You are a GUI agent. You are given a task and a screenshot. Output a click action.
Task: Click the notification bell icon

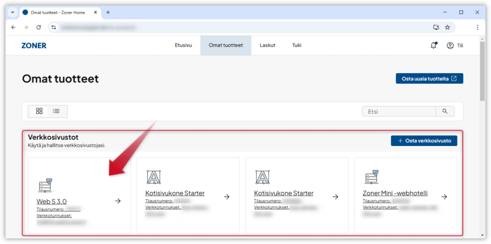(x=433, y=45)
